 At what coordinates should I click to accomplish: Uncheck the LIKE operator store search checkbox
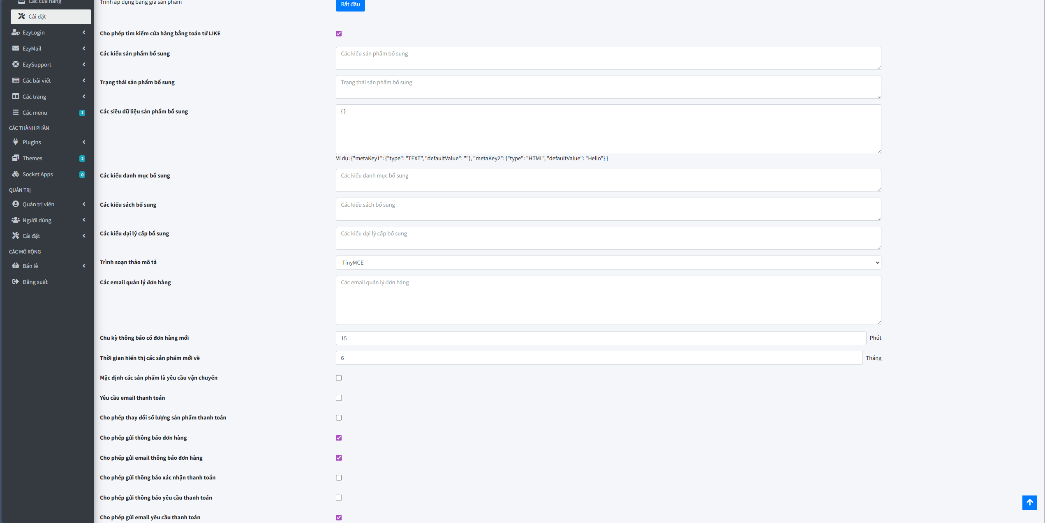coord(339,34)
